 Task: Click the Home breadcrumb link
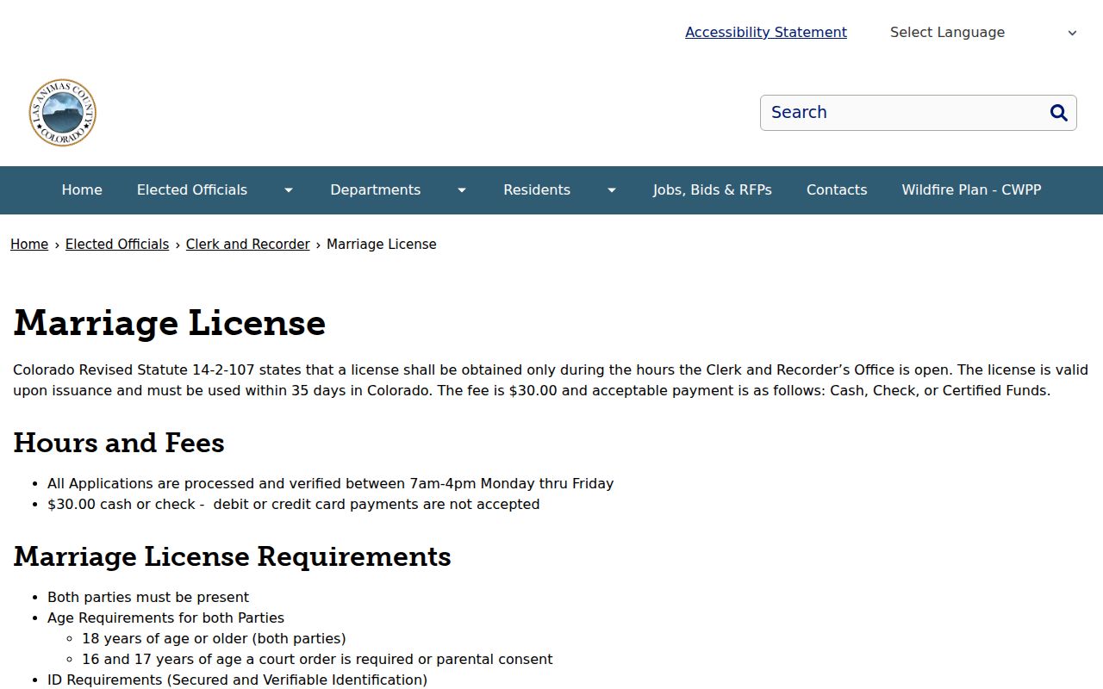pyautogui.click(x=29, y=245)
